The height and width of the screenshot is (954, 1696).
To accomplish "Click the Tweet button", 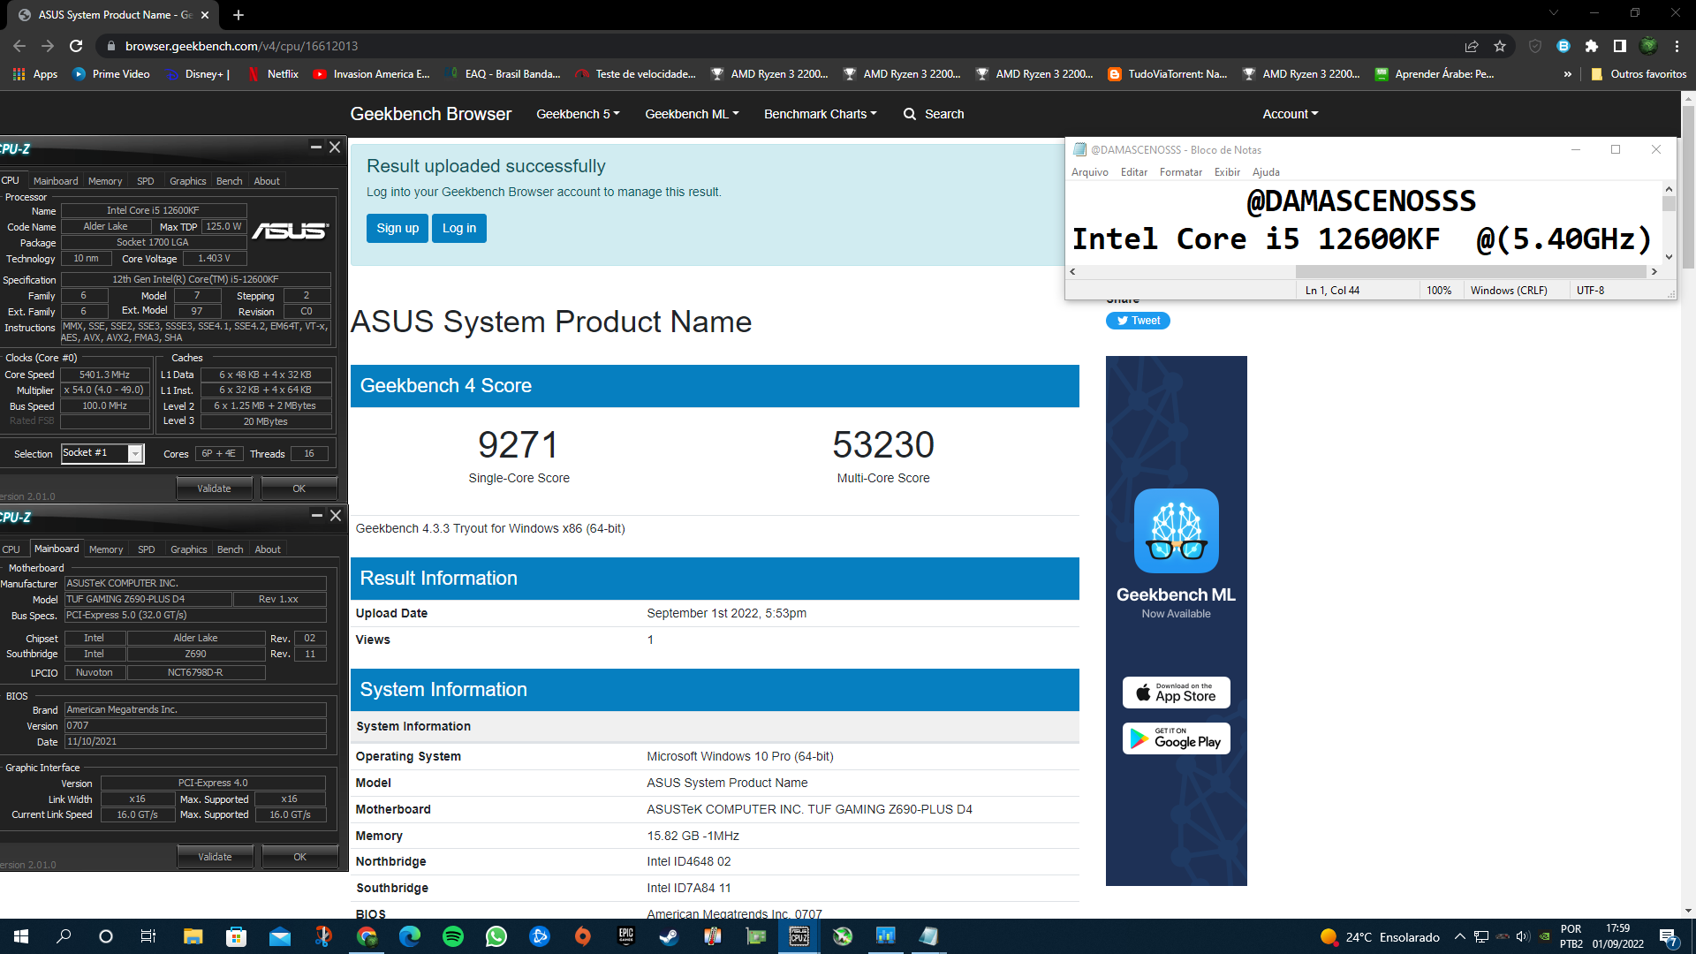I will pos(1138,321).
